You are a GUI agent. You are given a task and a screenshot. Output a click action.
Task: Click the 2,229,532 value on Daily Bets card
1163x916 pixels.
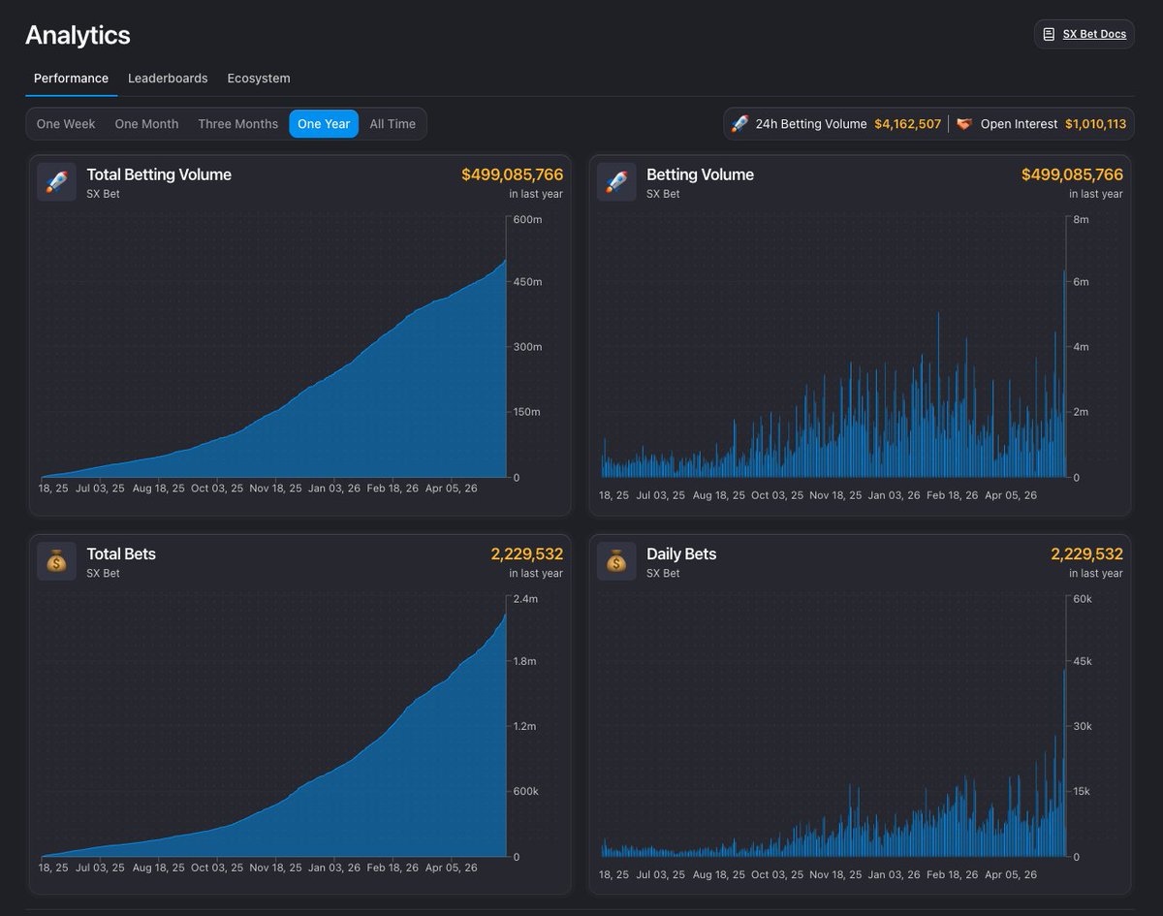tap(1086, 554)
